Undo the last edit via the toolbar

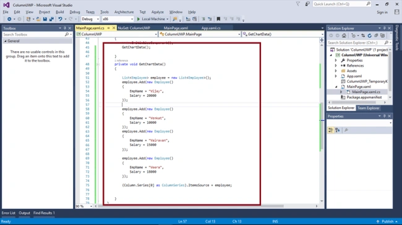click(x=60, y=19)
